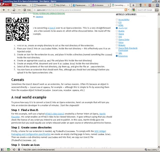160x152 pixels.
Task: Click the scrollbar down arrow
Action: 159,147
